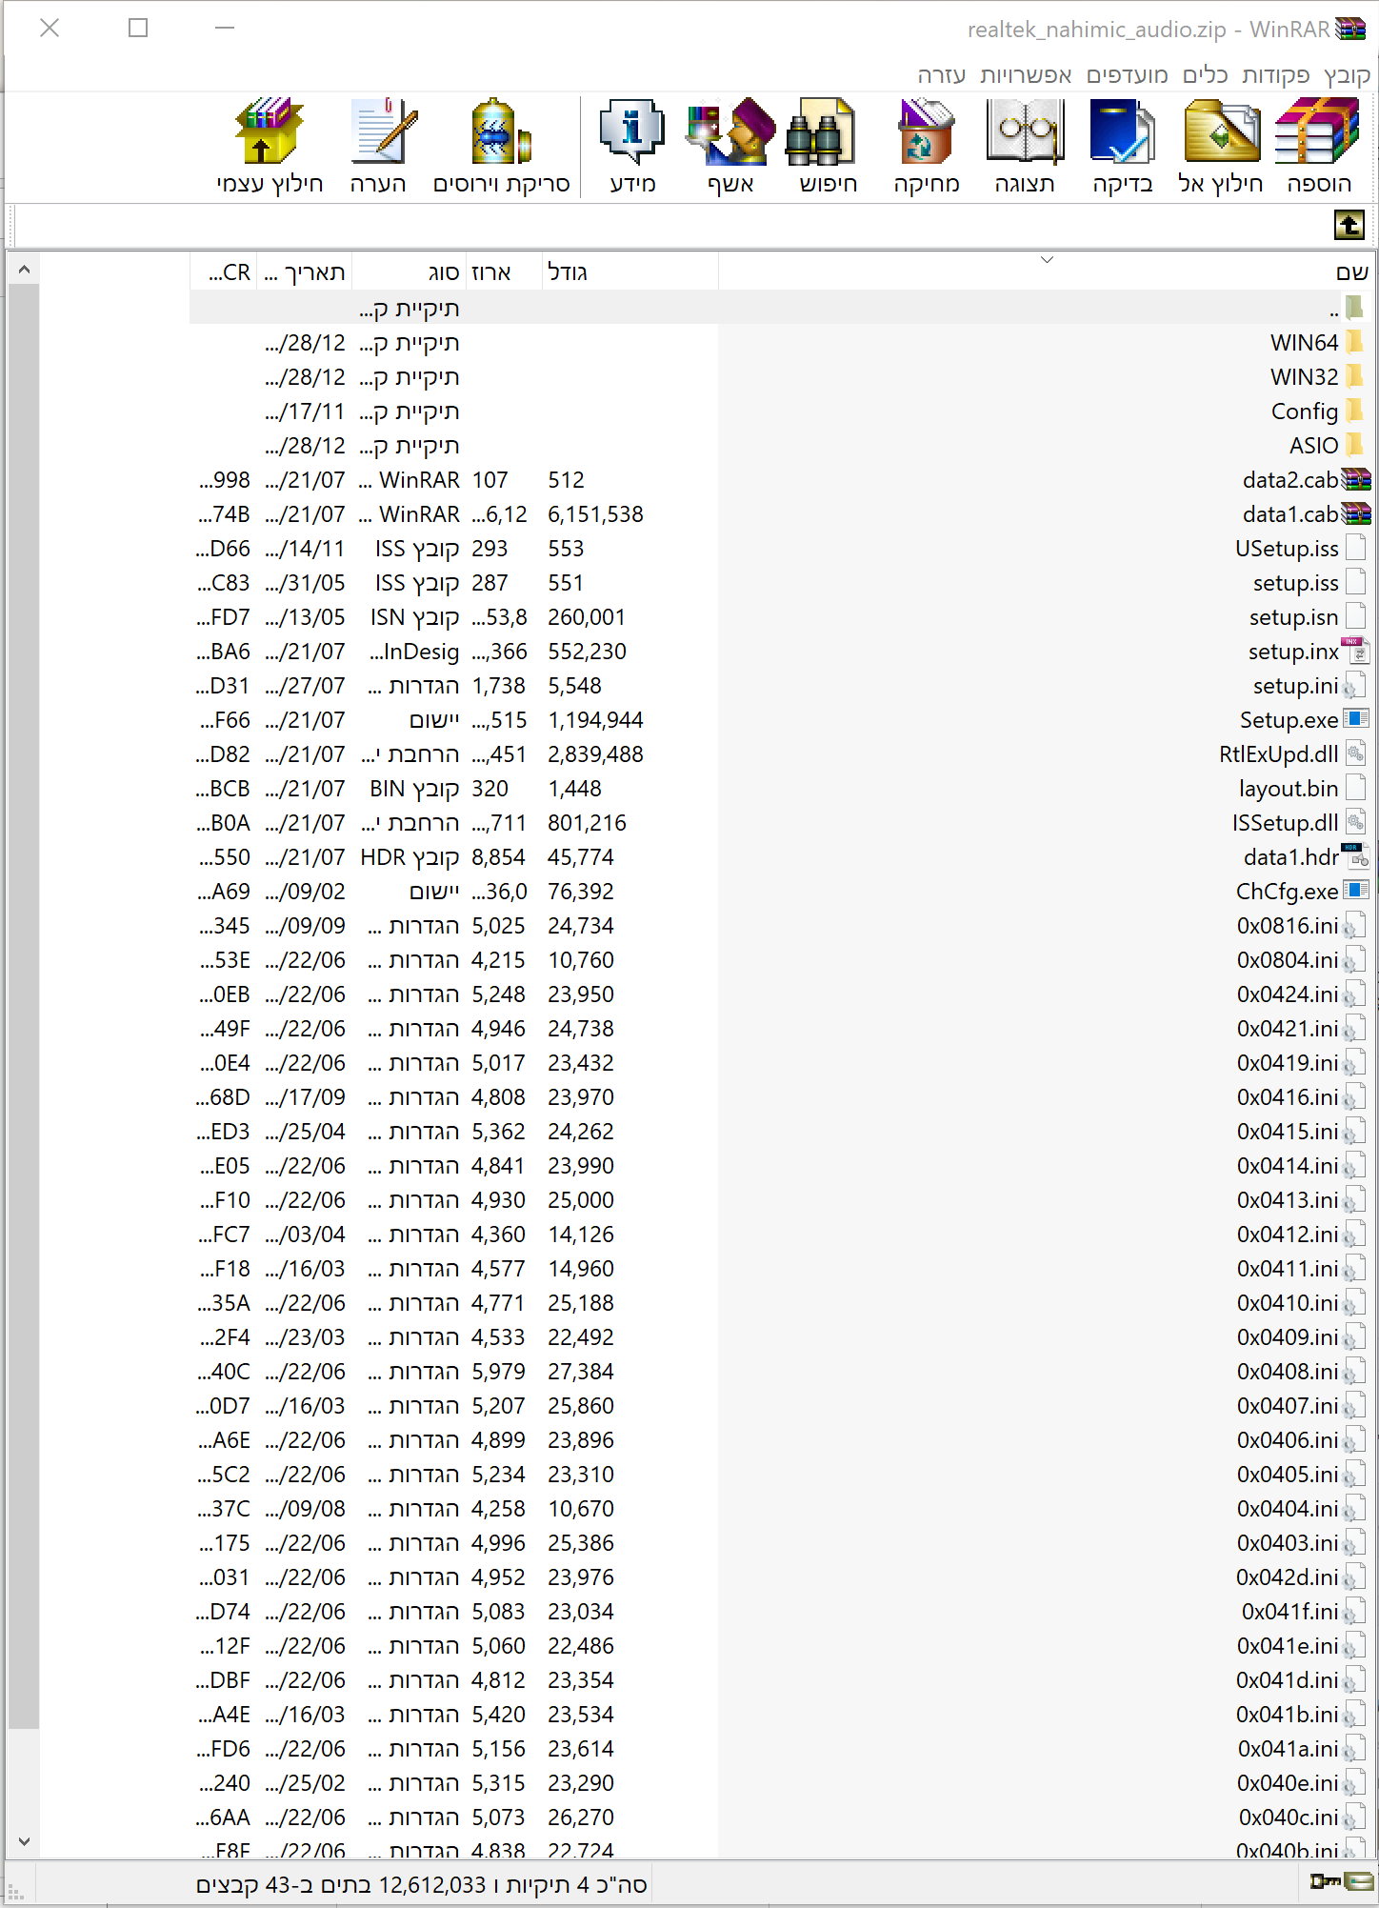Select the data1.cab archive icon

pyautogui.click(x=1356, y=514)
